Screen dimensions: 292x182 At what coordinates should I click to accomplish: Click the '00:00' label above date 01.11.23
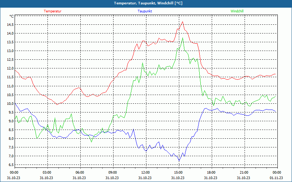click(277, 173)
